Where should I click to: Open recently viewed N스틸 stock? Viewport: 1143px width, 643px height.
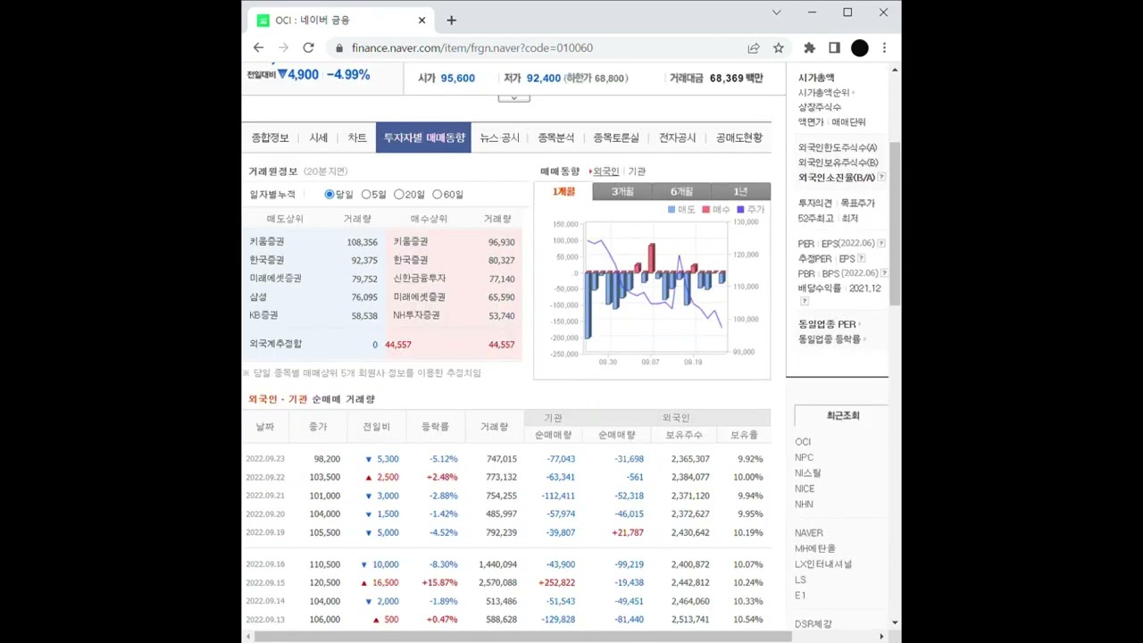point(808,472)
